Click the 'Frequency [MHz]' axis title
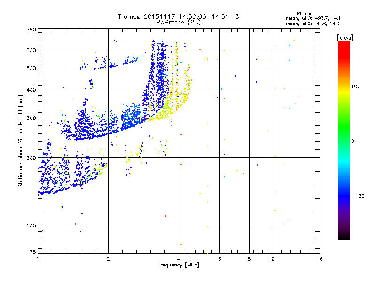Screen dimensions: 376x282 178,265
